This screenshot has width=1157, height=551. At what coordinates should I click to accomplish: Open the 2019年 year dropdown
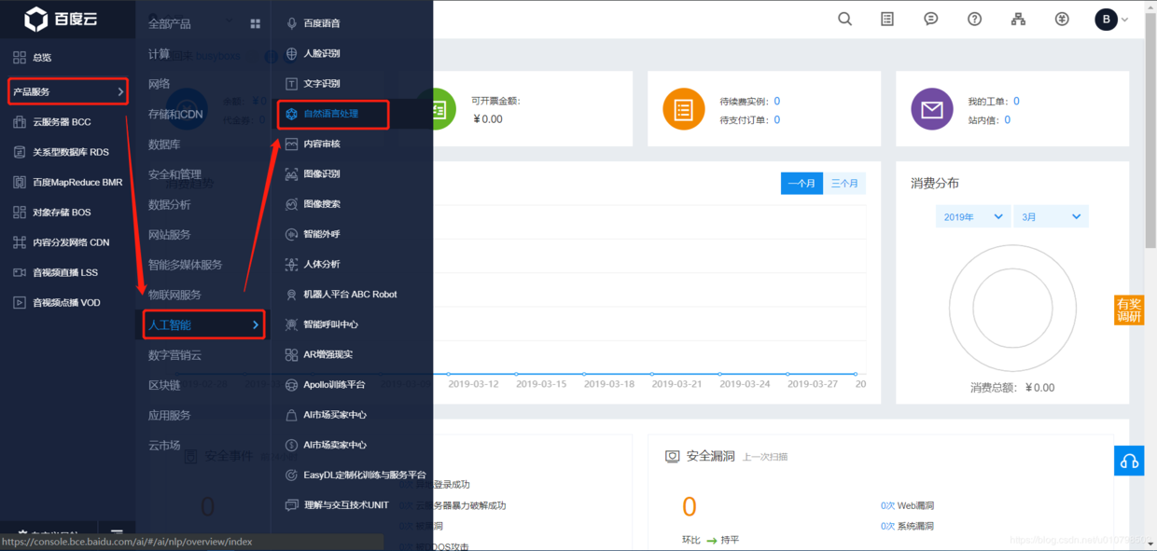tap(972, 216)
